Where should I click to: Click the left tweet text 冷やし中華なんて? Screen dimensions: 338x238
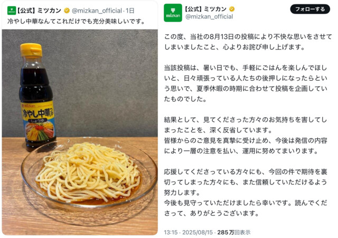[76, 21]
